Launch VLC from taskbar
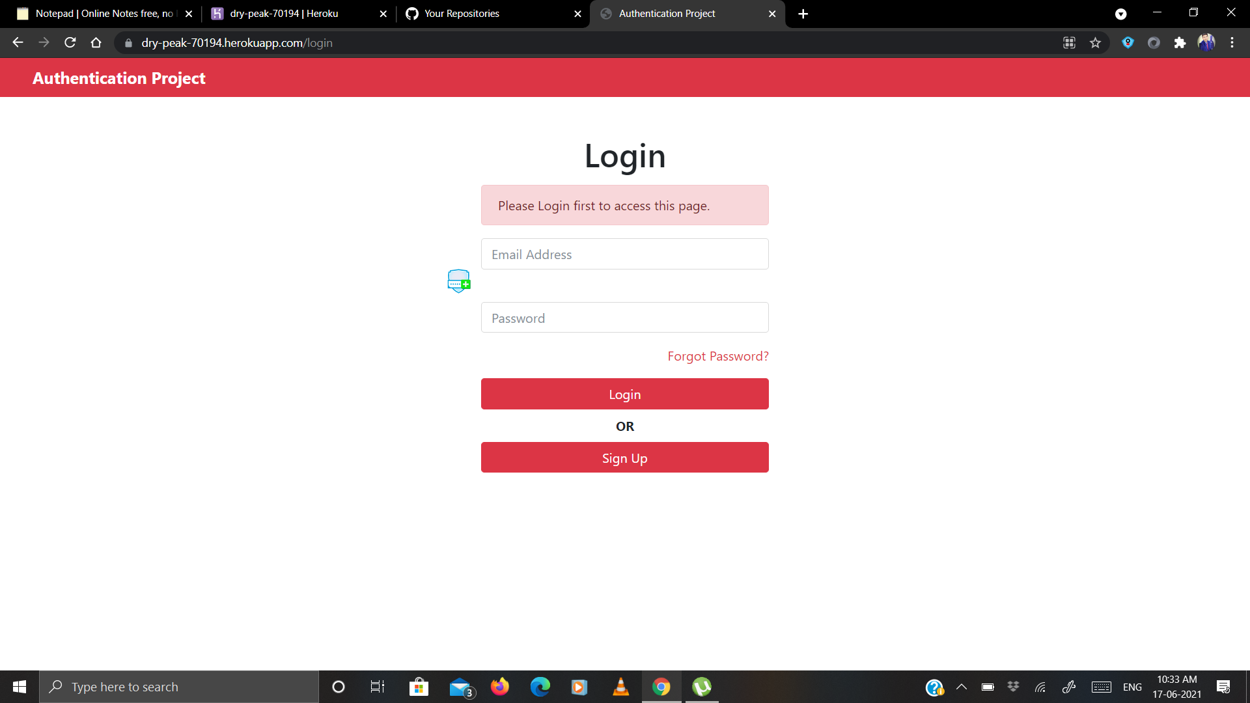The height and width of the screenshot is (703, 1250). tap(621, 687)
